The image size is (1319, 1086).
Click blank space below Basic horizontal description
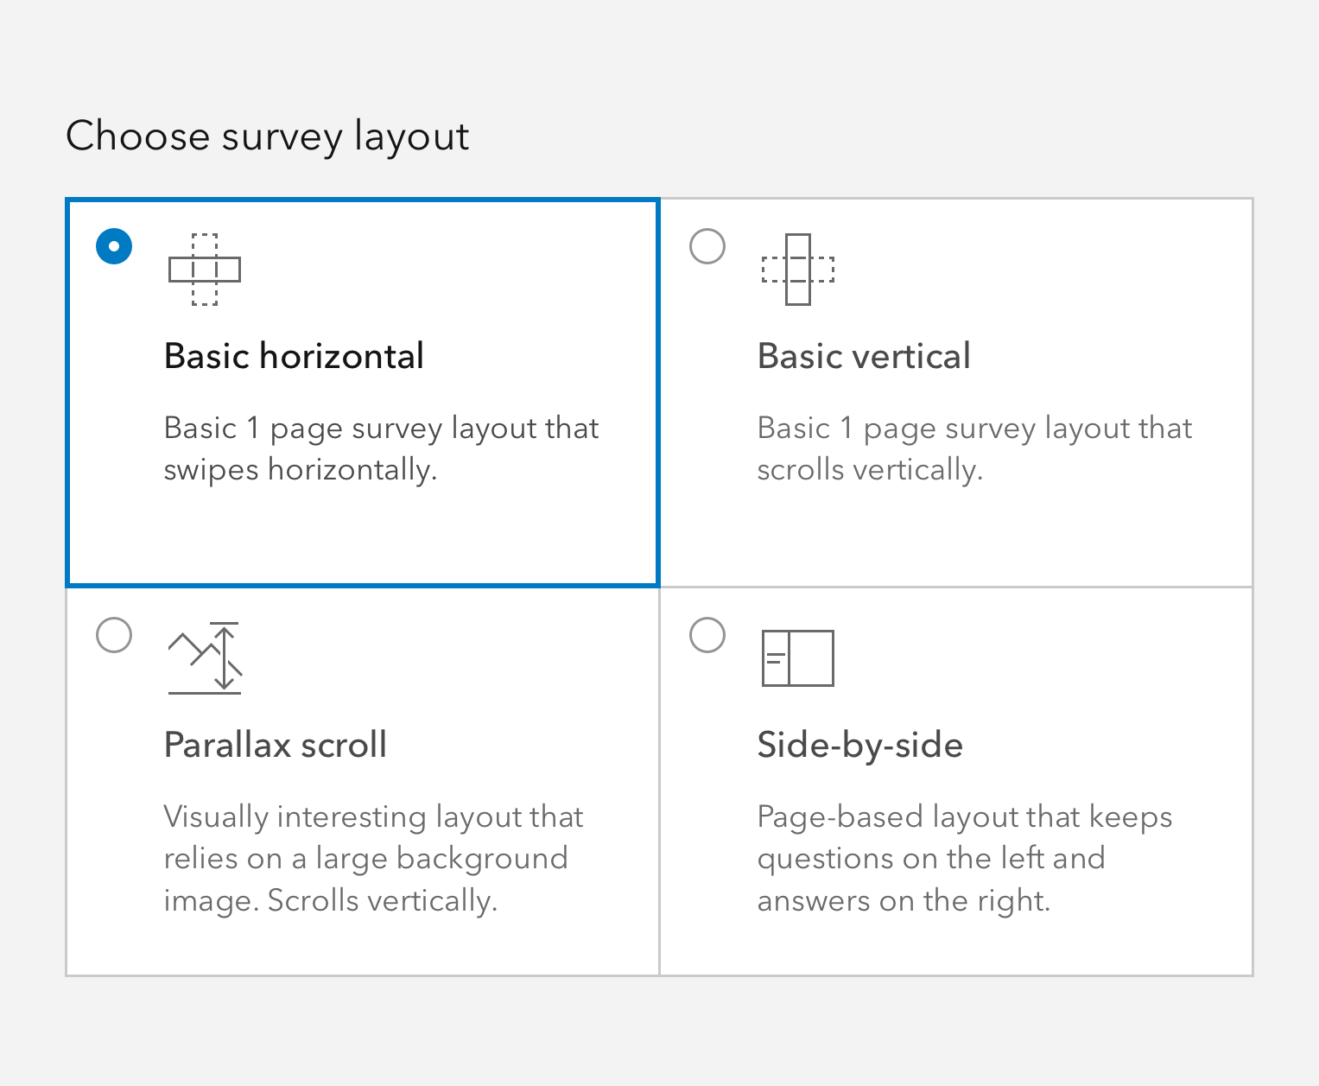[363, 536]
